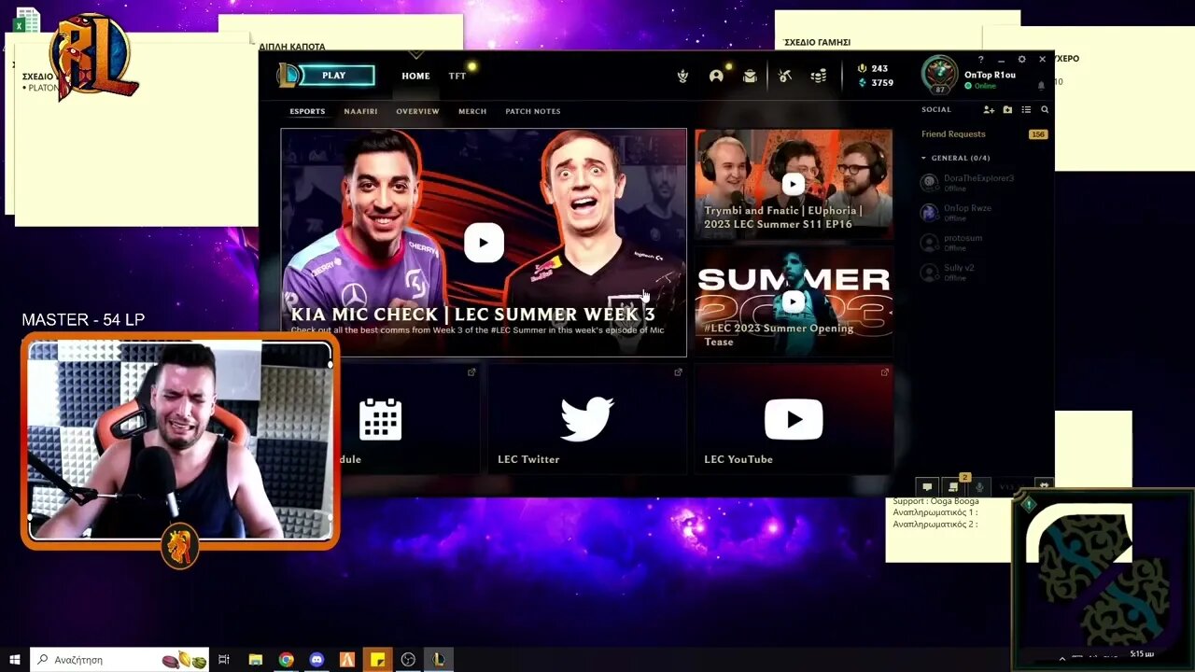Open the client settings gear
The width and height of the screenshot is (1195, 672).
(x=1021, y=60)
